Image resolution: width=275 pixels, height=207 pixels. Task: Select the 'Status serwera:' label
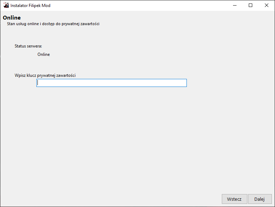(28, 46)
